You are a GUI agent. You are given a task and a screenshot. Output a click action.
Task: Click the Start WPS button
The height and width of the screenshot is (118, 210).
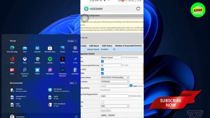[106, 110]
